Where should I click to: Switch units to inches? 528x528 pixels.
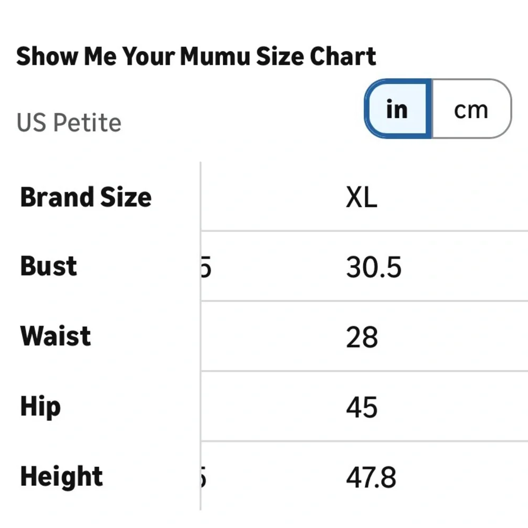point(398,109)
